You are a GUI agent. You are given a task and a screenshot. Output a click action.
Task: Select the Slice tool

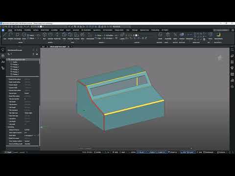tap(83, 36)
